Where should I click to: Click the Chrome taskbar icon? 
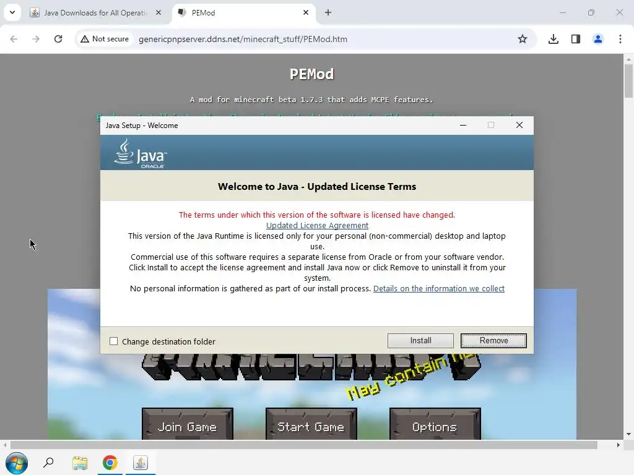tap(110, 463)
